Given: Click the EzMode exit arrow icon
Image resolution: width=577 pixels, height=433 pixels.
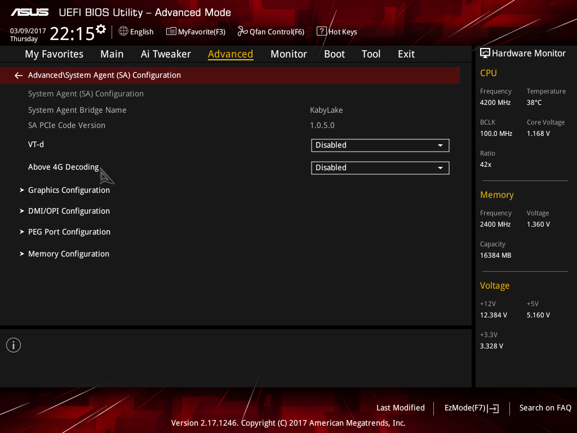Looking at the screenshot, I should click(493, 408).
